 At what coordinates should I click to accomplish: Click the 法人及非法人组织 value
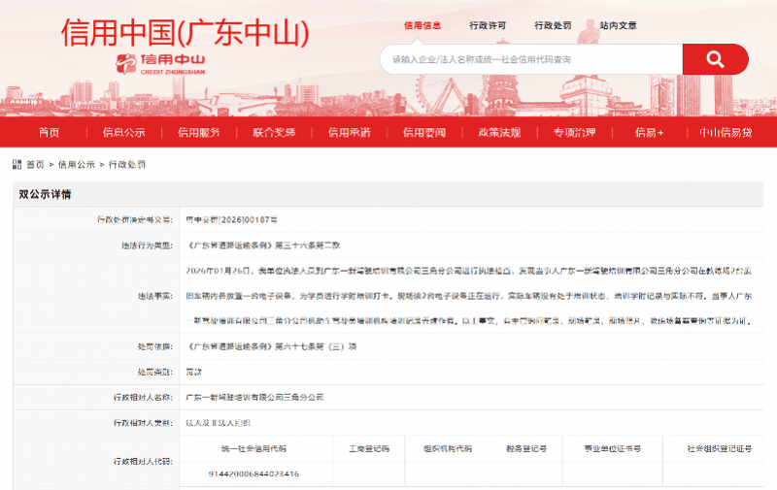[x=218, y=423]
